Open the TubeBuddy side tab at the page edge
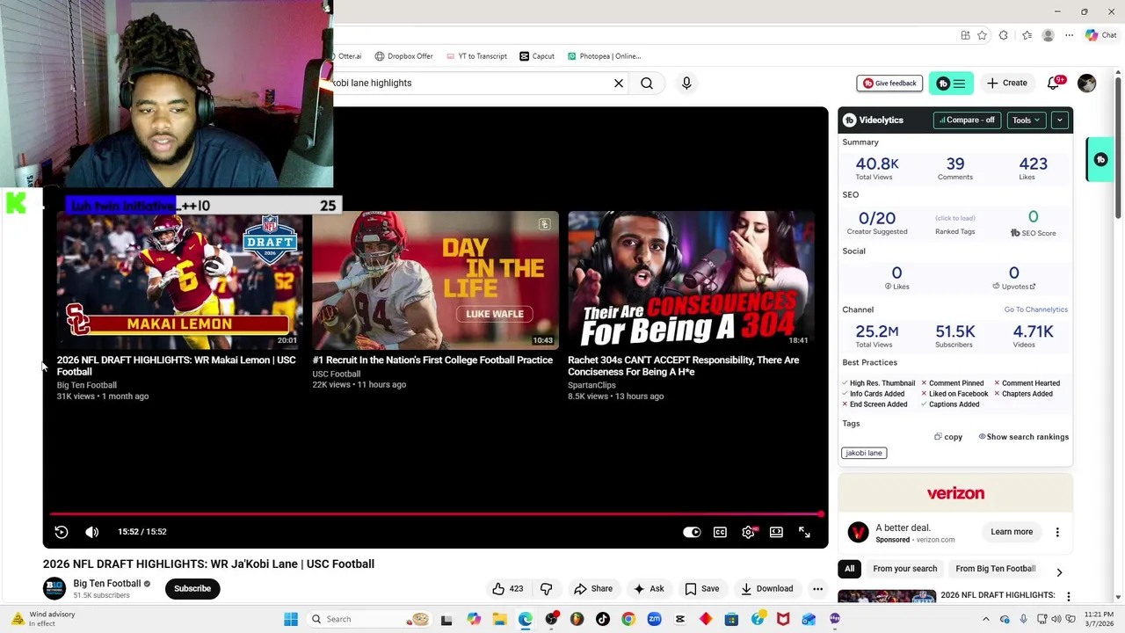 1100,160
